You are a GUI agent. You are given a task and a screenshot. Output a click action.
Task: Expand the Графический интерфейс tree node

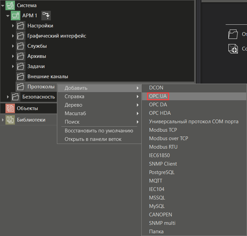[x=13, y=36]
